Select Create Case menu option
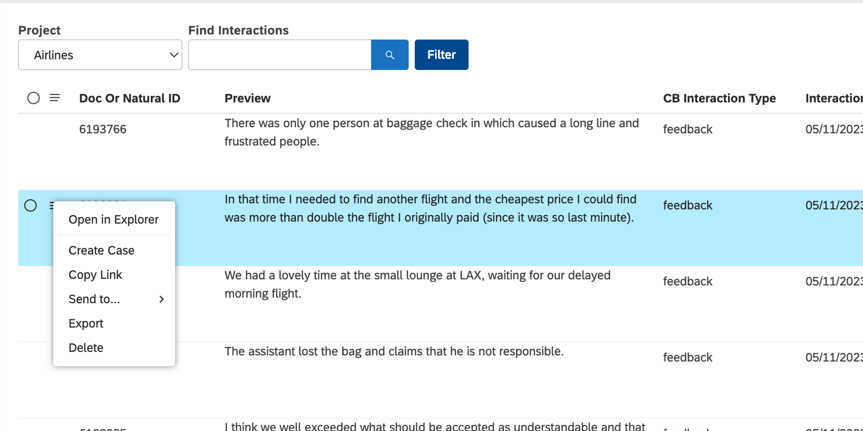This screenshot has width=863, height=431. pos(102,250)
